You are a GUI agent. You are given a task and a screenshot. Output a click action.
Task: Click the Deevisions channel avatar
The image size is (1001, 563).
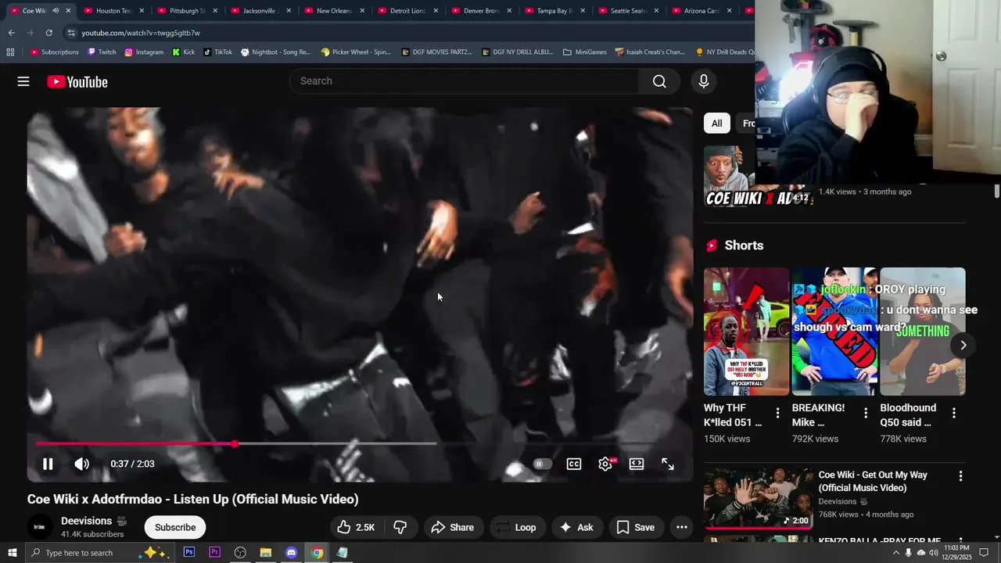pyautogui.click(x=40, y=527)
